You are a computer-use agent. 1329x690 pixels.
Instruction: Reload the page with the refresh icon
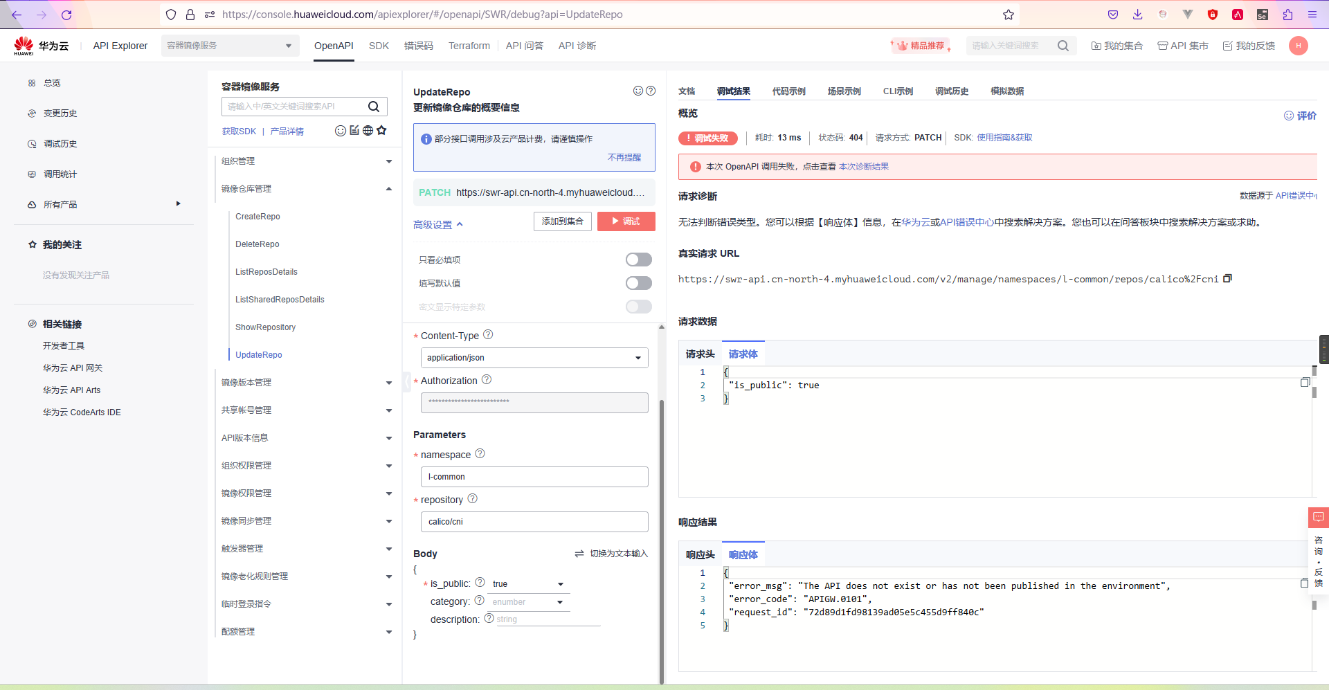(x=66, y=15)
